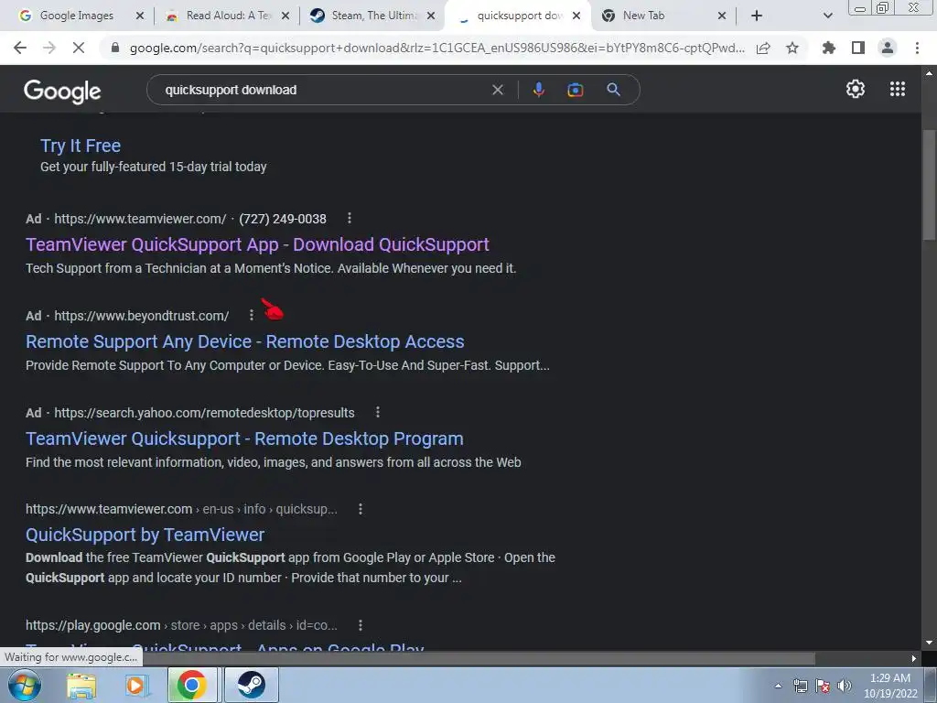The height and width of the screenshot is (703, 937).
Task: Expand the tab search dropdown arrow
Action: 827,16
